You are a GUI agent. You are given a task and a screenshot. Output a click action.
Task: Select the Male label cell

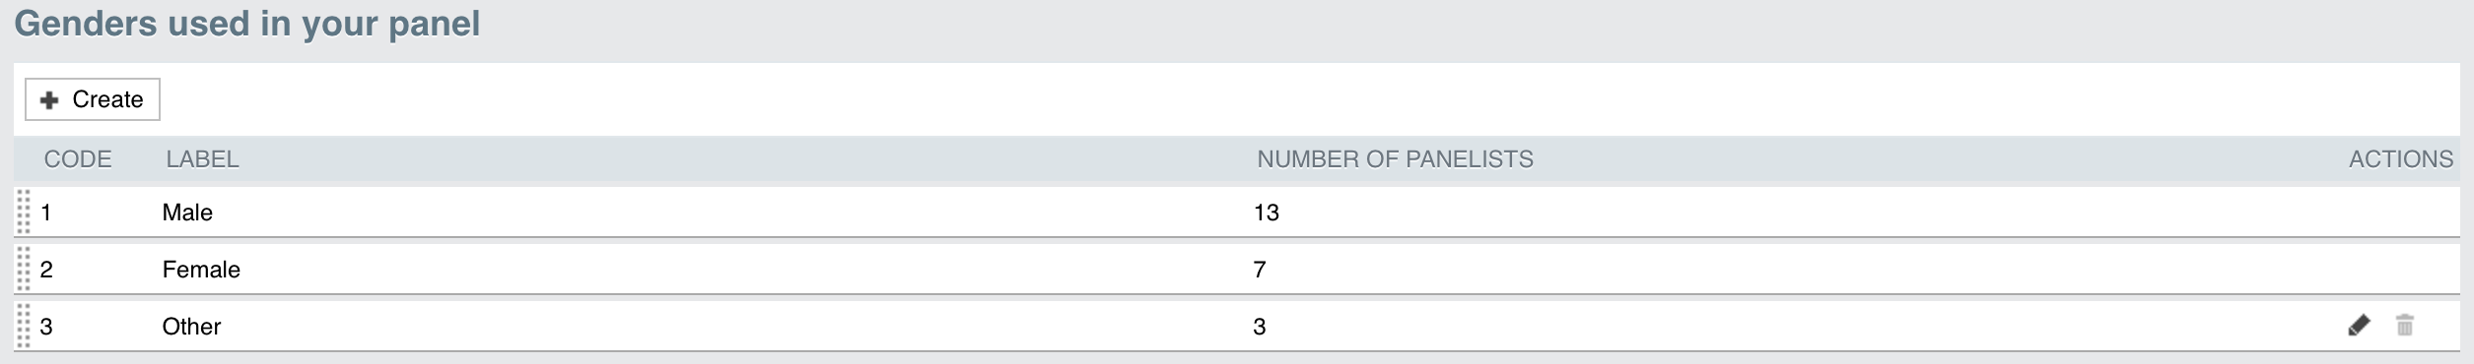[187, 212]
